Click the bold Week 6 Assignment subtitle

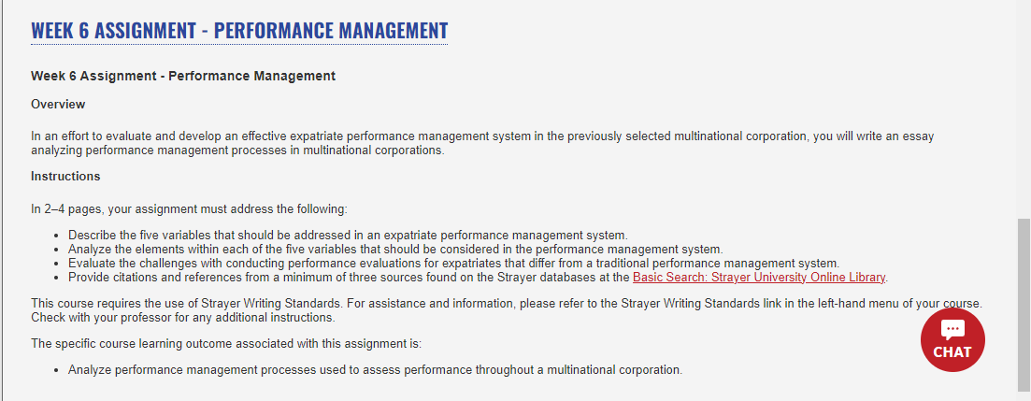183,76
